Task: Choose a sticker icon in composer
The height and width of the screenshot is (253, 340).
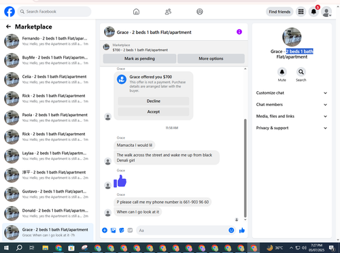Action: 122,231
